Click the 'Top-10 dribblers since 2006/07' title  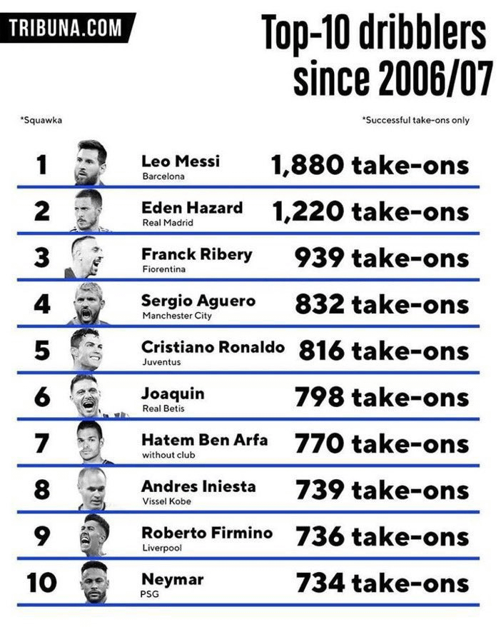[x=376, y=54]
